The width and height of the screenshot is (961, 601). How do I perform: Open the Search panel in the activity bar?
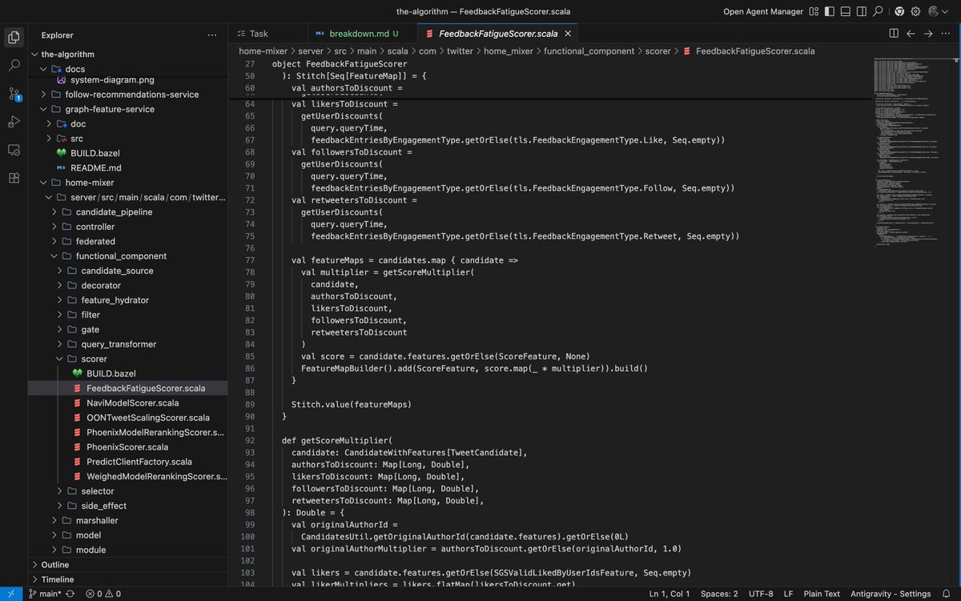point(14,65)
